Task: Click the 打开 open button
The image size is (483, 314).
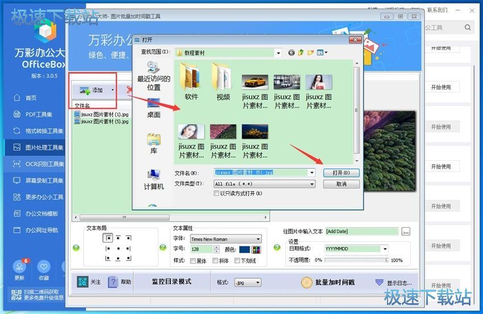Action: pos(342,173)
